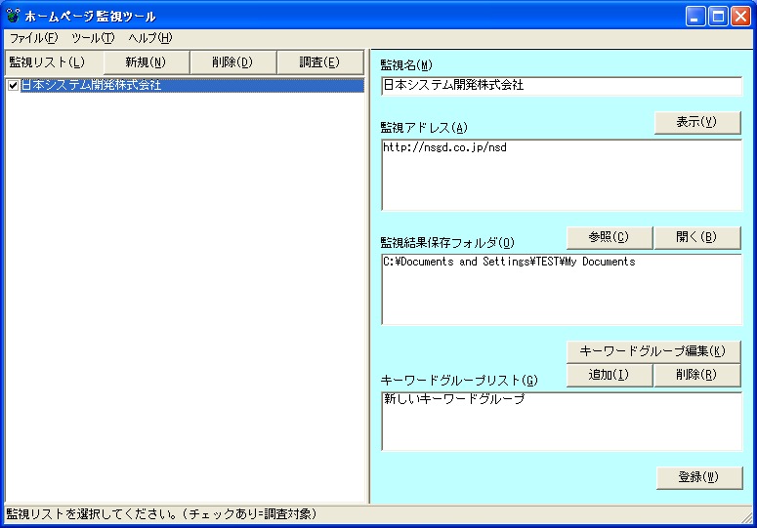Click the 調査(E) button
This screenshot has height=528, width=757.
pos(319,62)
